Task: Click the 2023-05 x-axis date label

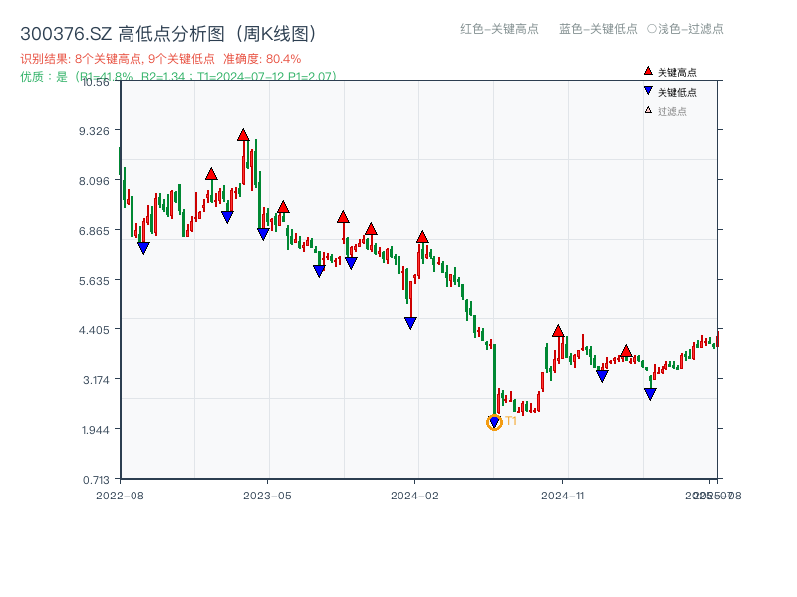Action: pyautogui.click(x=268, y=495)
